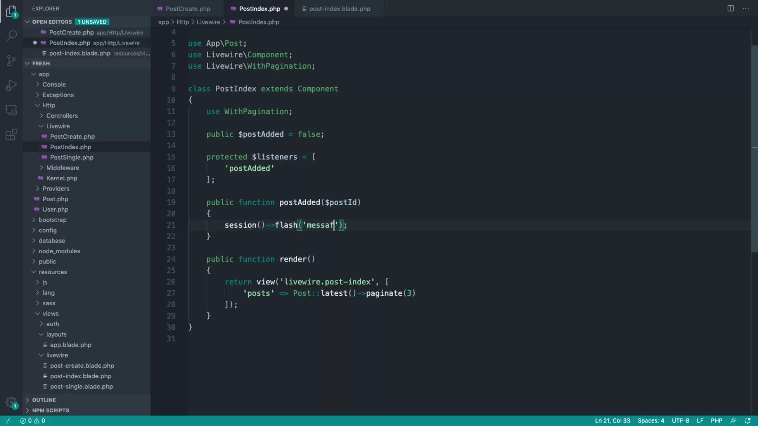Collapse the OPEN EDITORS section

point(28,22)
